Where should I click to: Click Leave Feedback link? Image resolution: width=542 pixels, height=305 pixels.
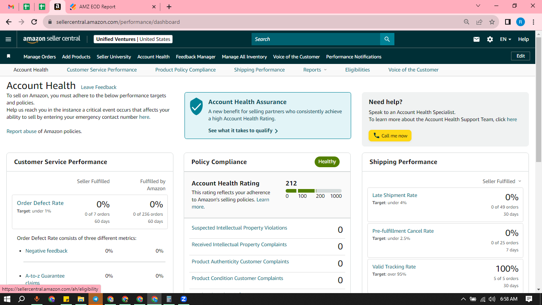tap(99, 87)
